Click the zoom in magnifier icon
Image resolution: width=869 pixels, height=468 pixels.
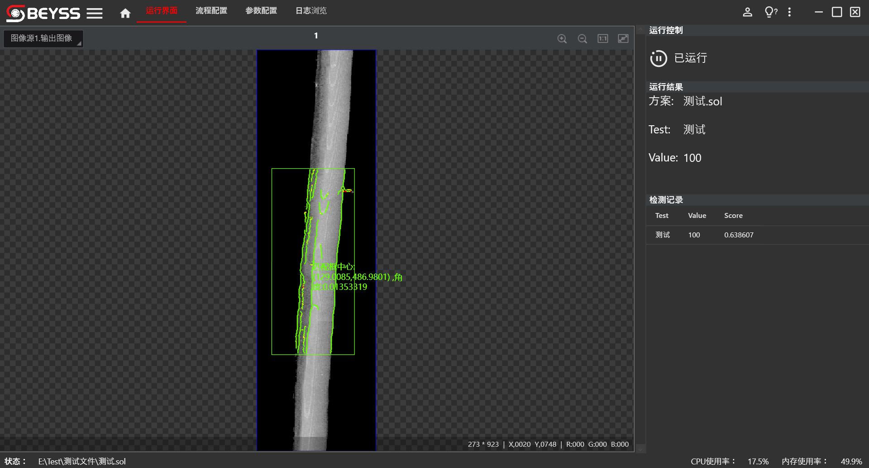(562, 39)
